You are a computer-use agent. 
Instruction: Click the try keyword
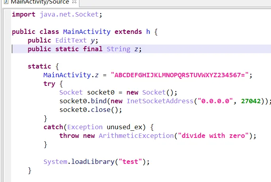(49, 84)
